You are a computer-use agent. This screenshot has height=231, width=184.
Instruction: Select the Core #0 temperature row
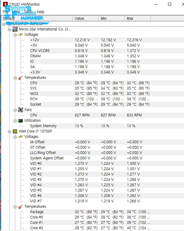[x=107, y=217]
